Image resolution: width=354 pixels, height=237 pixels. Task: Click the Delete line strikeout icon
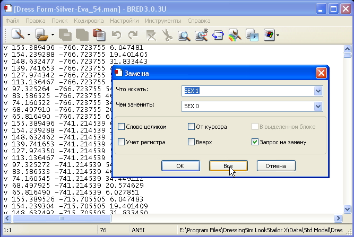[151, 36]
